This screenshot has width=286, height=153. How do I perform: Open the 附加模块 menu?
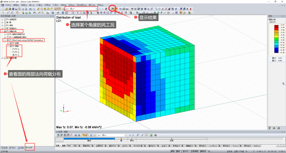[82, 5]
